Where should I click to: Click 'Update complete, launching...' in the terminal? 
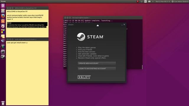(99, 21)
